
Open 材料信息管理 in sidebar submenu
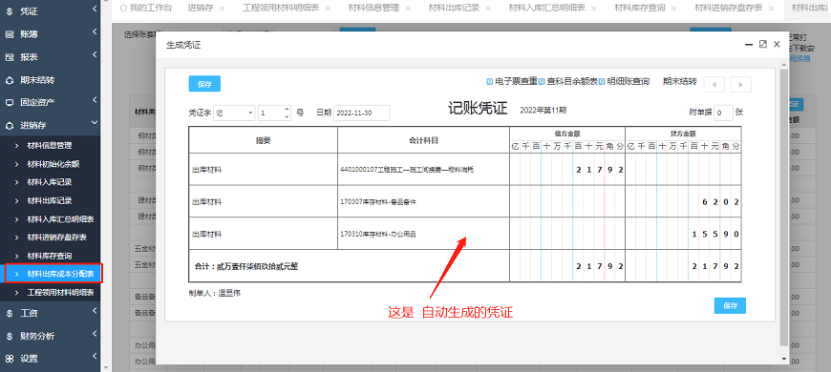pyautogui.click(x=50, y=146)
